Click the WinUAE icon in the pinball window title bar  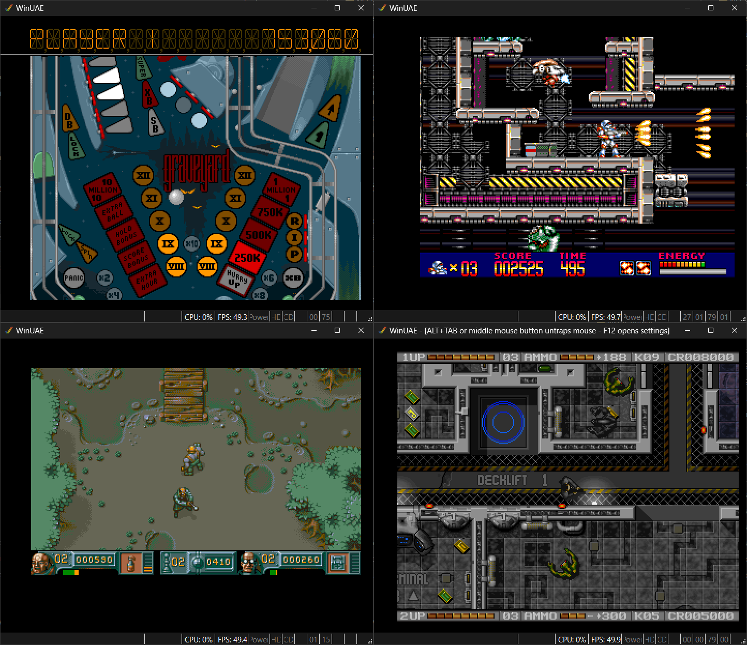pyautogui.click(x=9, y=8)
